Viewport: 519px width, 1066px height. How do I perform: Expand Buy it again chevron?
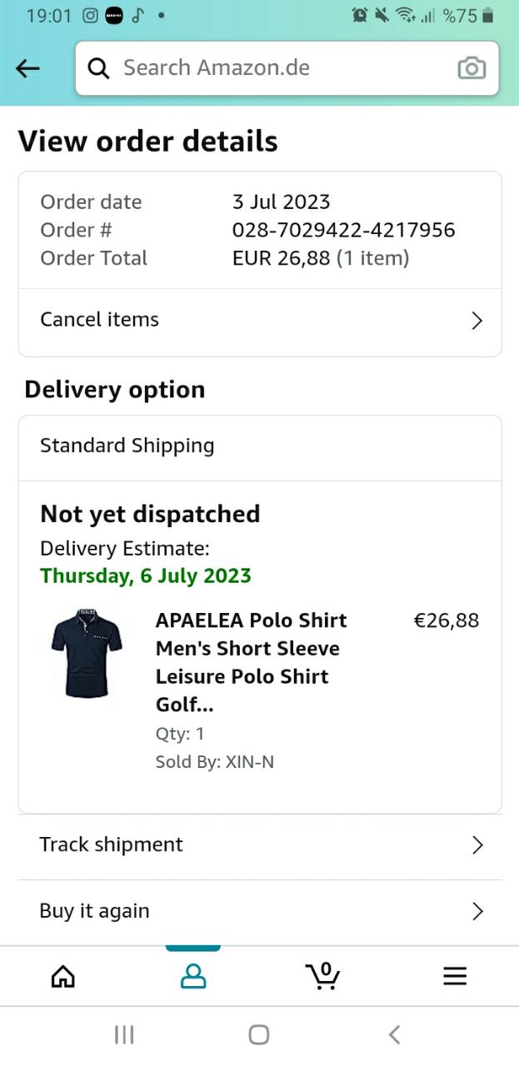coord(477,912)
